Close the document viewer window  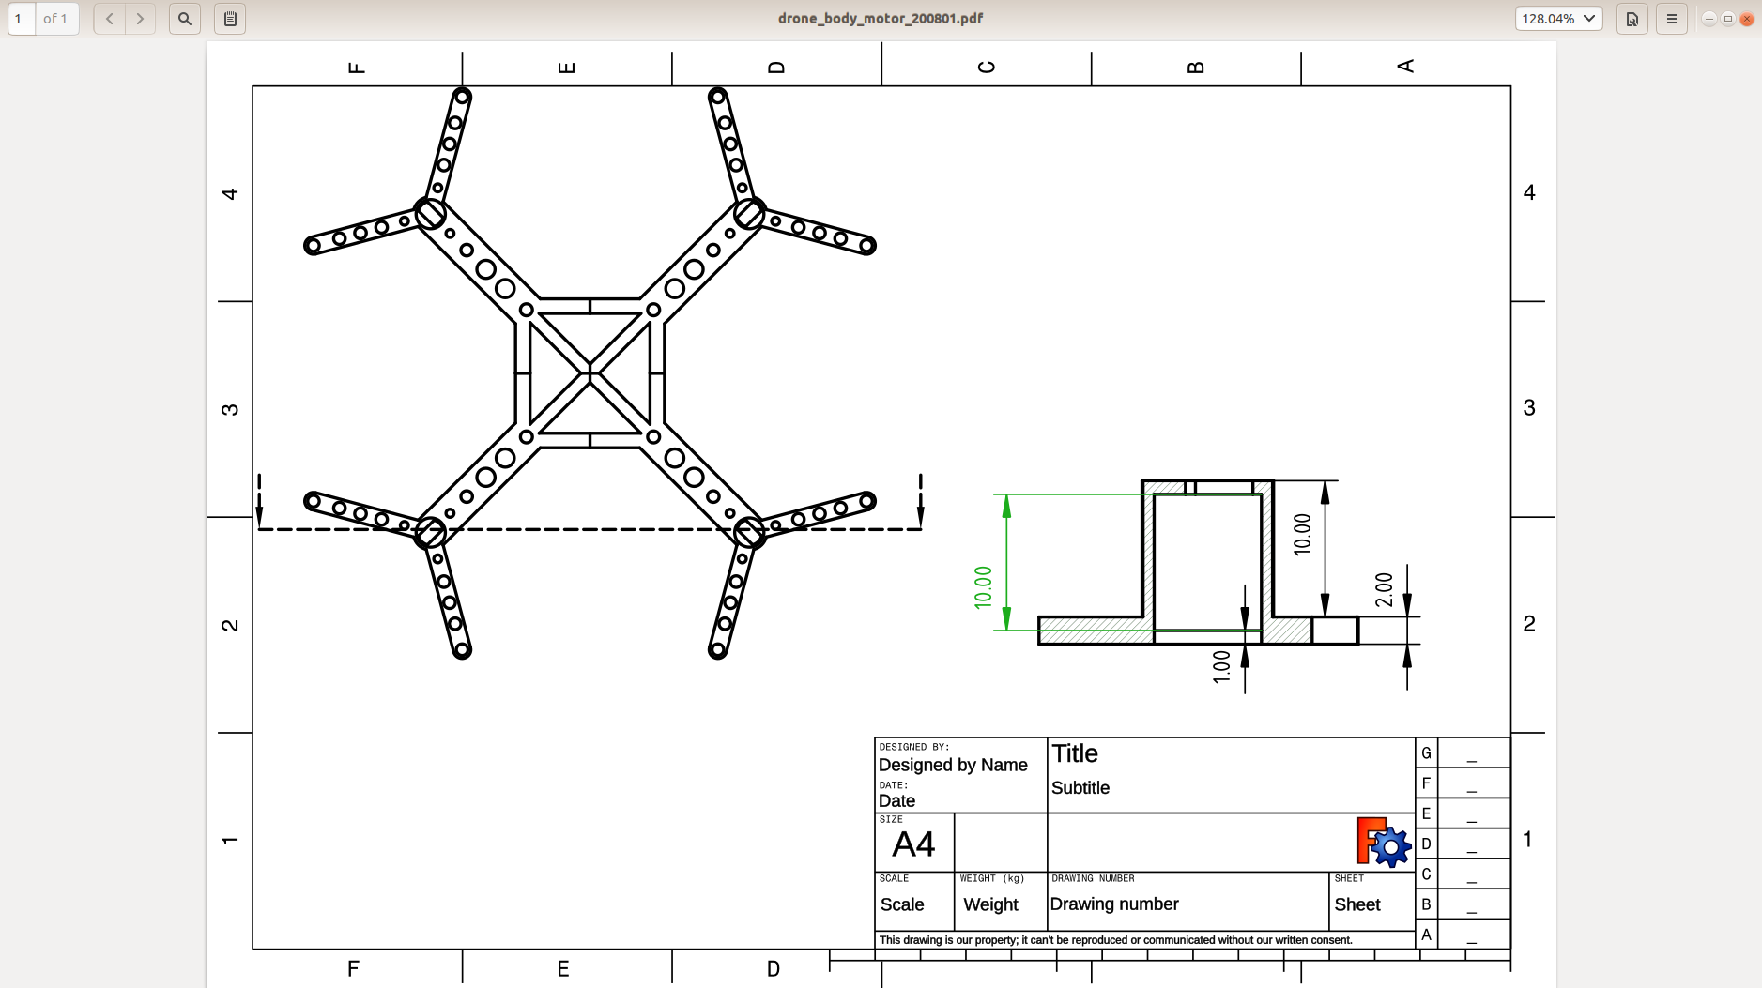(x=1747, y=19)
